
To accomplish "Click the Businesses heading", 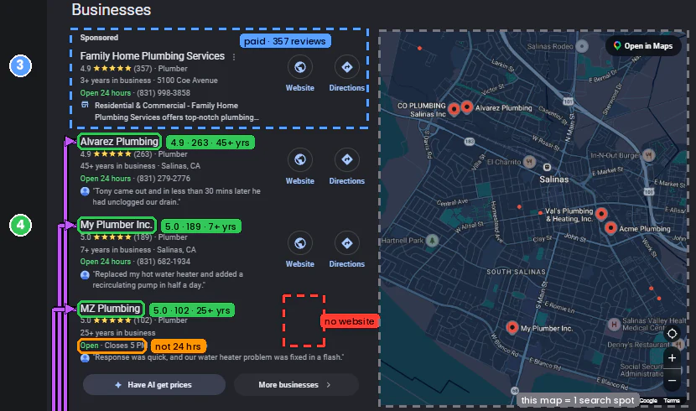I will tap(111, 9).
